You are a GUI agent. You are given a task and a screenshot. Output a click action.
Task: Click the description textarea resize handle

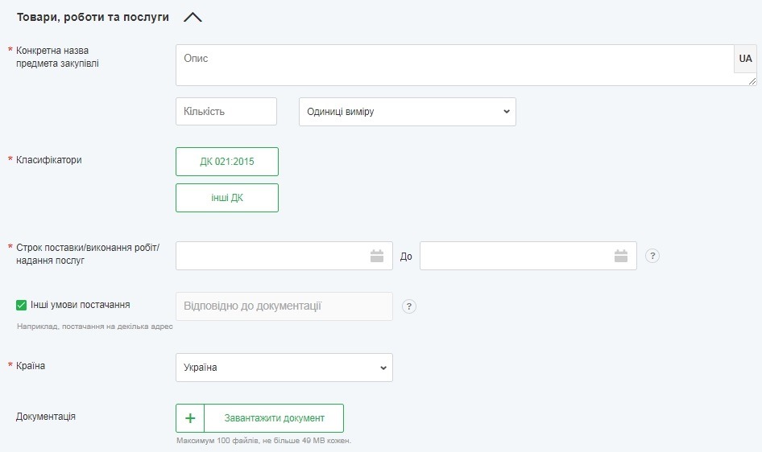tap(752, 81)
